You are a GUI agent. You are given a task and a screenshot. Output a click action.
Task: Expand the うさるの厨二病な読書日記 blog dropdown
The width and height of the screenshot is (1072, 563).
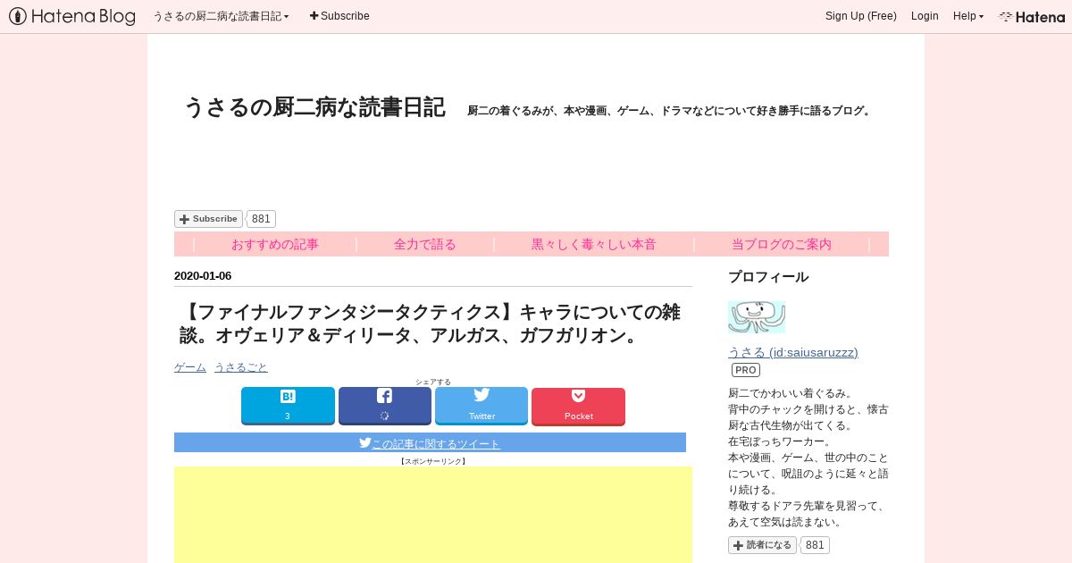(x=221, y=16)
